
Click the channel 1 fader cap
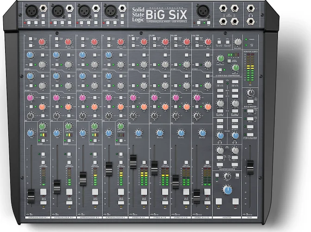point(31,196)
